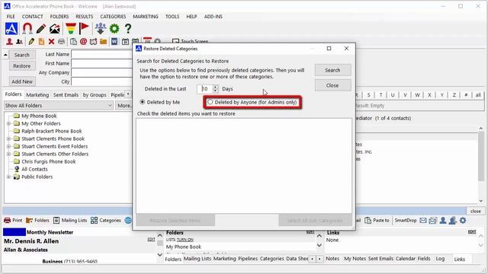Click the Add New button
This screenshot has width=488, height=274.
click(22, 81)
